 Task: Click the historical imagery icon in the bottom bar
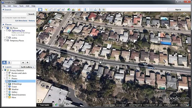[x=57, y=105]
